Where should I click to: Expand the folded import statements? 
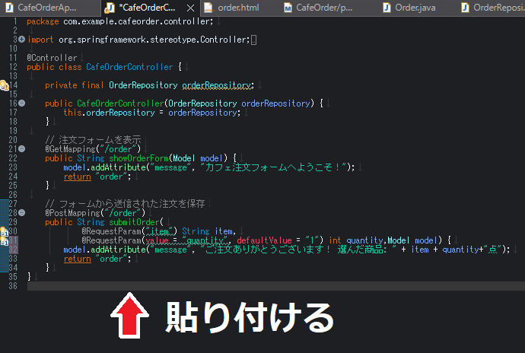[21, 39]
